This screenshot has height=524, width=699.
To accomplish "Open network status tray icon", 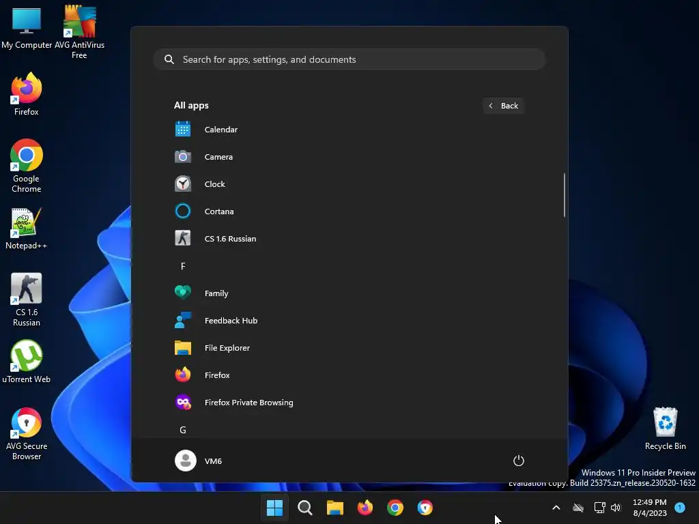I will [599, 508].
